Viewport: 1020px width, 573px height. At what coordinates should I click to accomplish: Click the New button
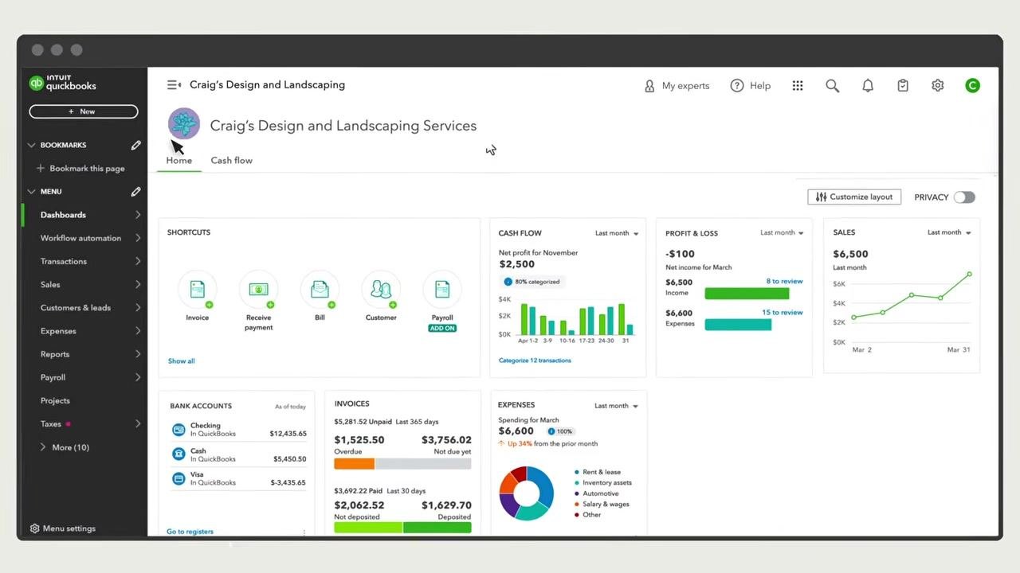84,111
